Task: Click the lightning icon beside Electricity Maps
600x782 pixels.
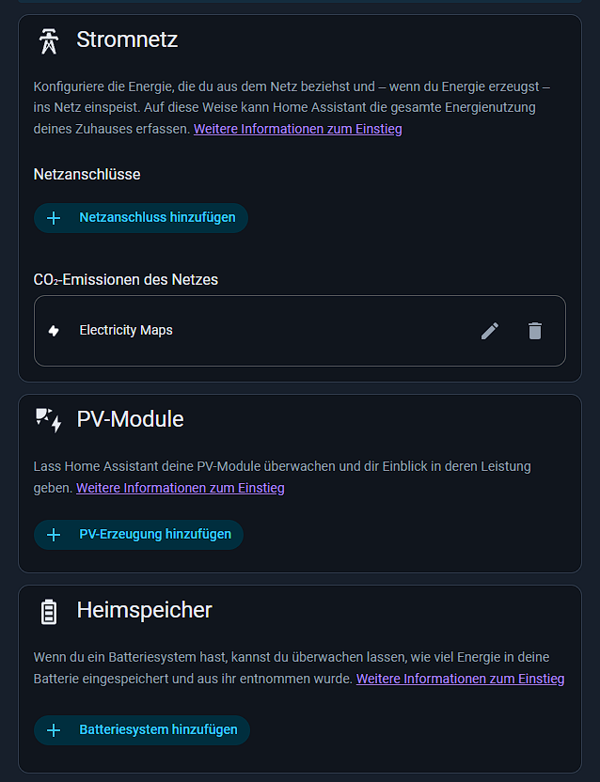Action: click(54, 331)
